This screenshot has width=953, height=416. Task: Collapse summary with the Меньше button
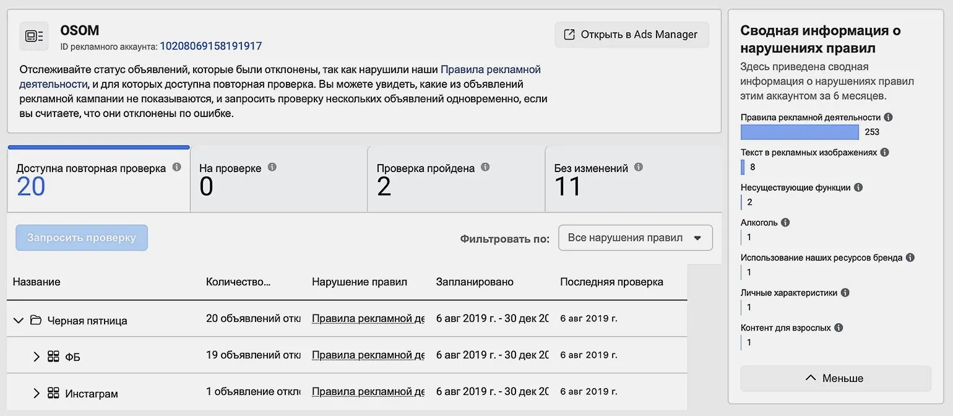click(x=835, y=378)
